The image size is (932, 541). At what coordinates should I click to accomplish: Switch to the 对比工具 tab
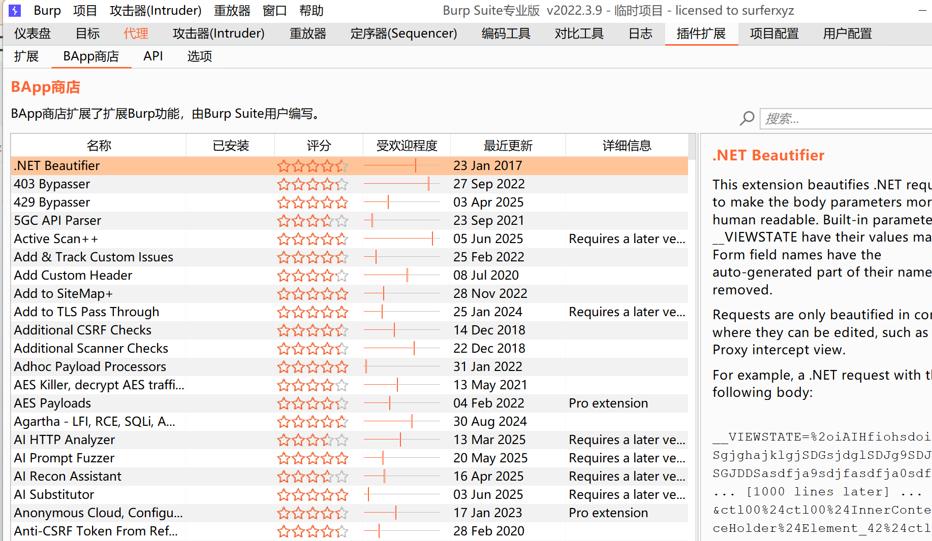tap(579, 33)
